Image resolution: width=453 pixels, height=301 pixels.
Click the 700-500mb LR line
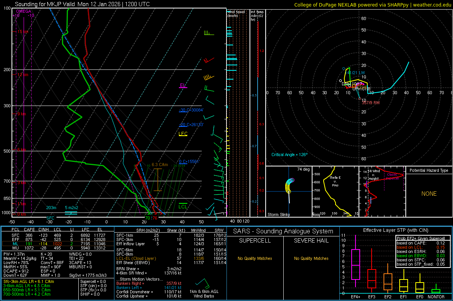click(x=27, y=294)
